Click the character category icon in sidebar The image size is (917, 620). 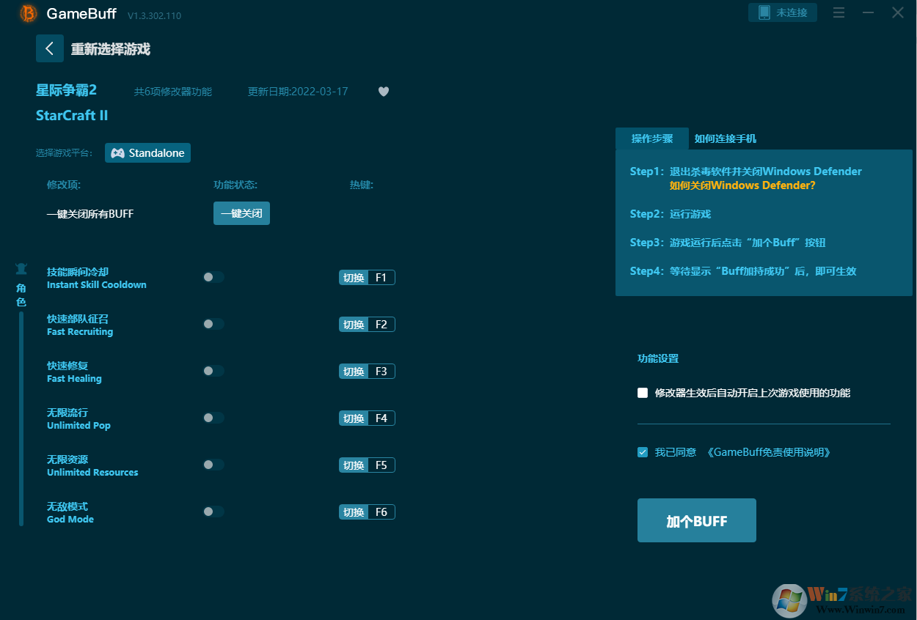[x=21, y=269]
